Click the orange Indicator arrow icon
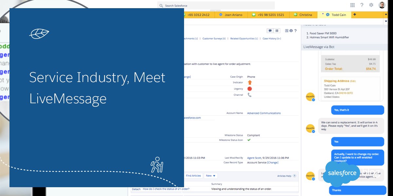This screenshot has height=196, width=393. [x=250, y=83]
